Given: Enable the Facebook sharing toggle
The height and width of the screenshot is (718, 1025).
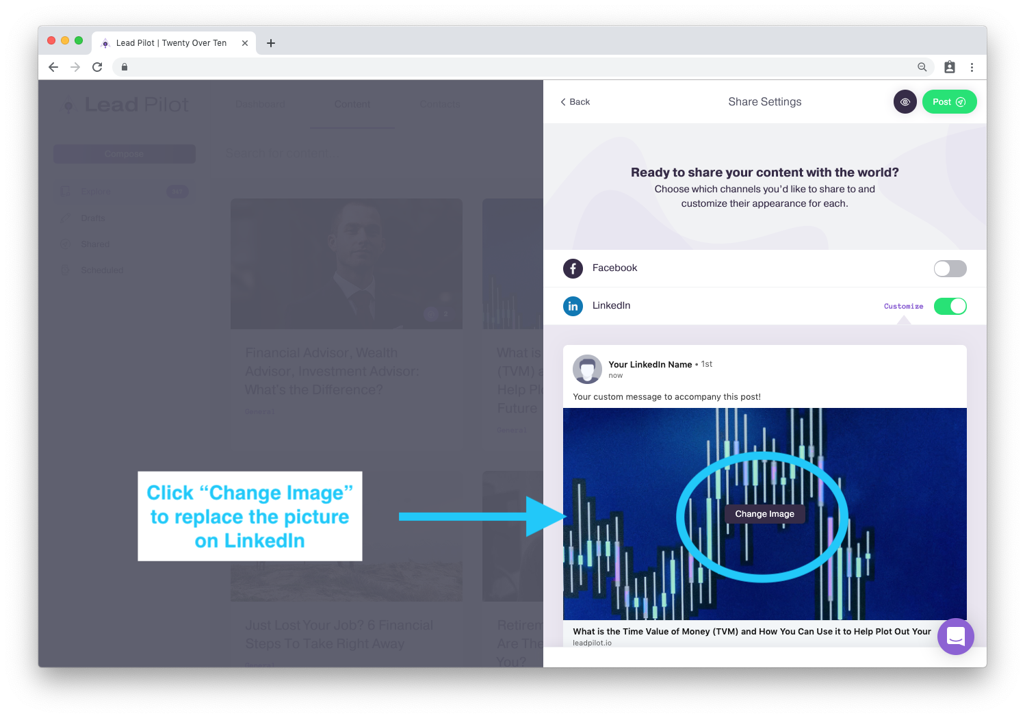Looking at the screenshot, I should [x=950, y=268].
